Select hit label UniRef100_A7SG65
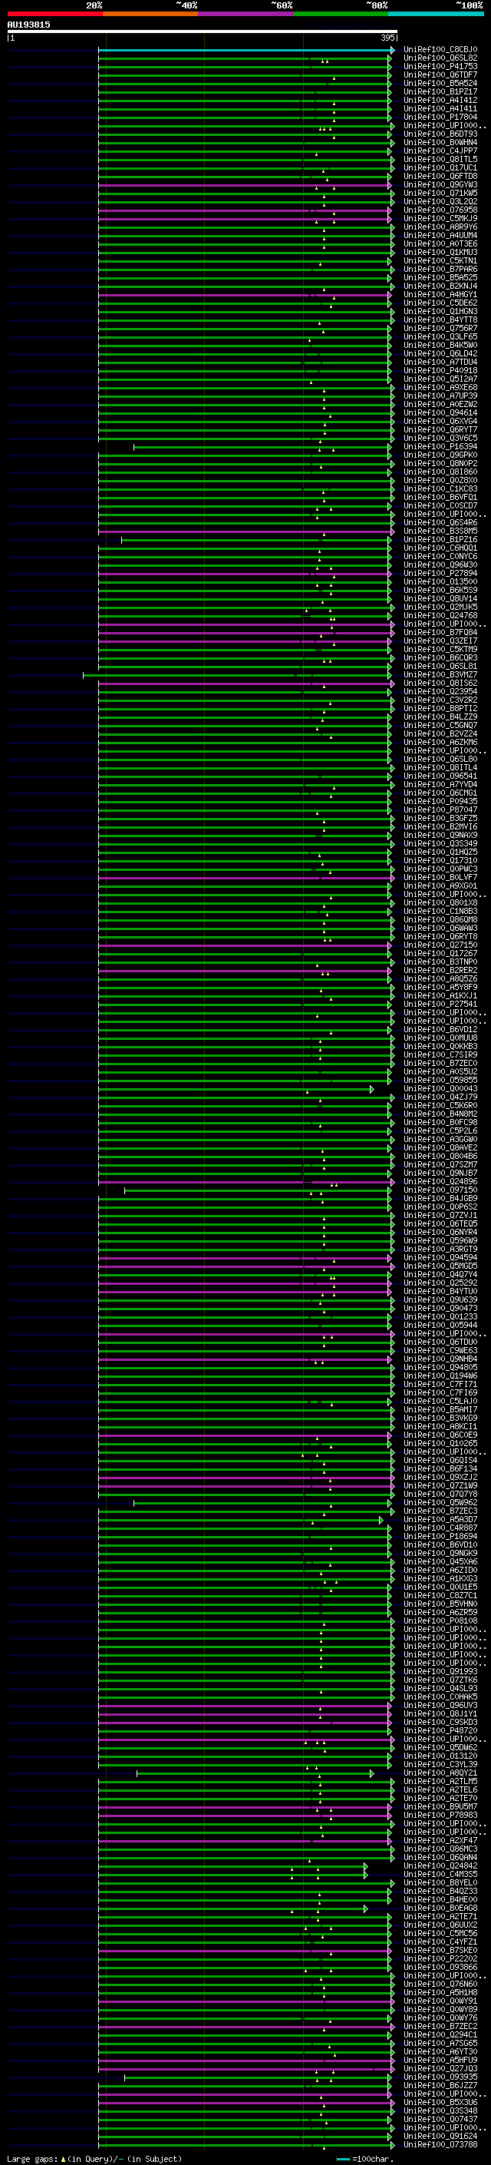 point(440,2043)
